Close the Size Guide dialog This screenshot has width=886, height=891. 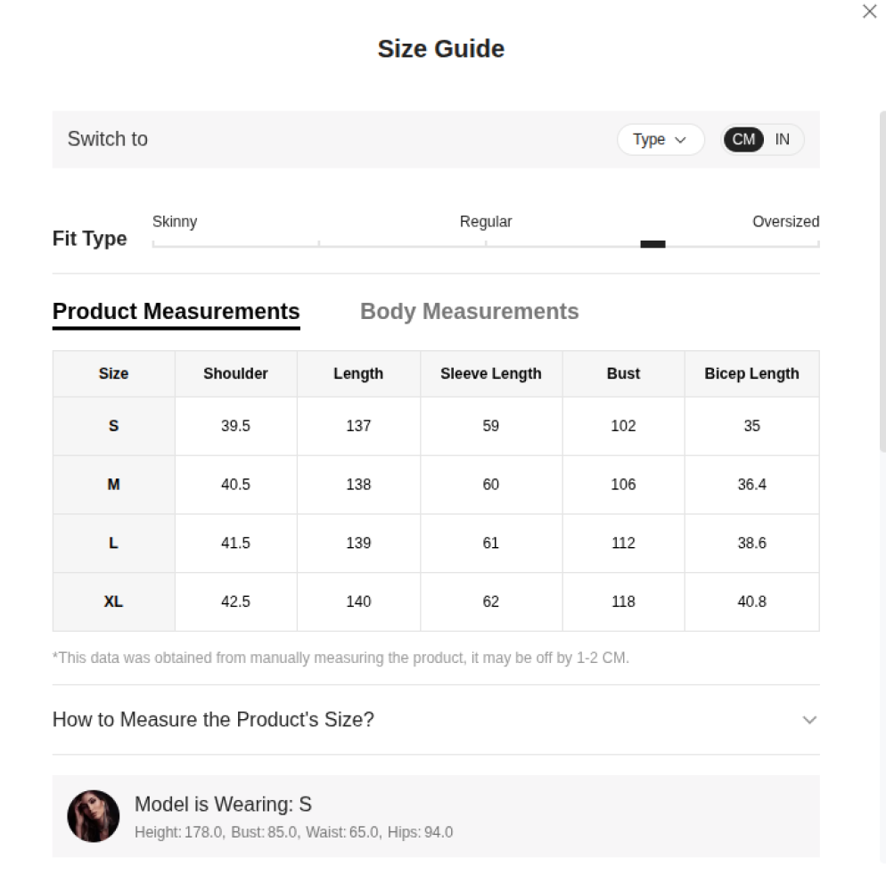[x=870, y=12]
